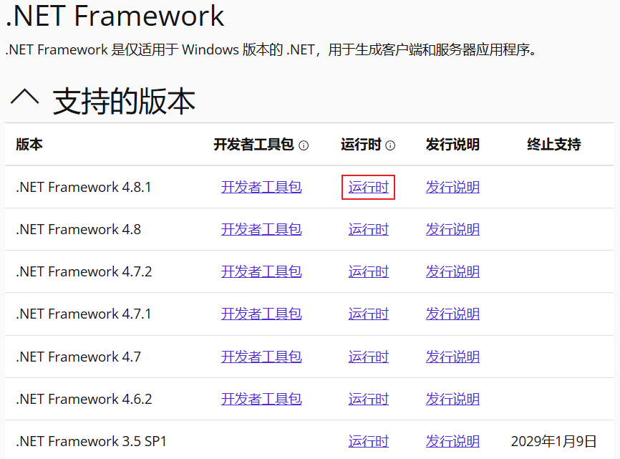Viewport: 620px width, 459px height.
Task: Open 运行时 link for .NET Framework 4.8.1
Action: (x=369, y=187)
